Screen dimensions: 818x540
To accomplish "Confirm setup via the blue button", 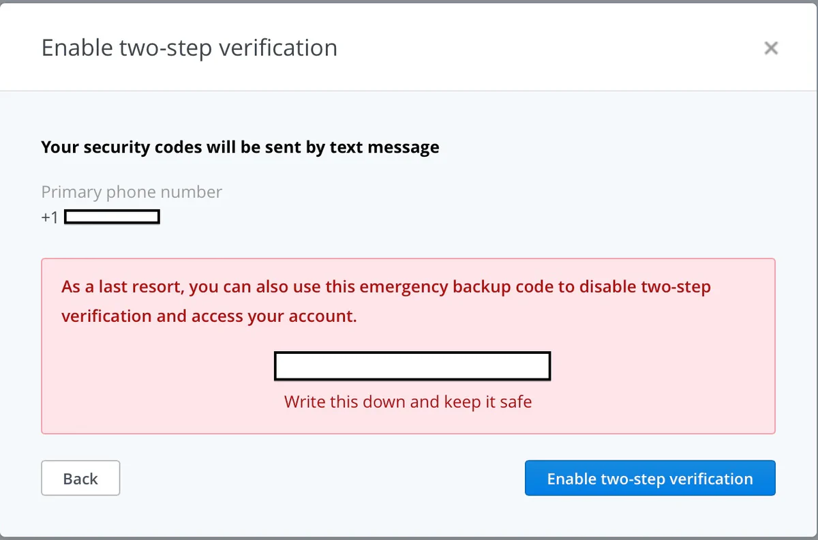I will pyautogui.click(x=650, y=478).
